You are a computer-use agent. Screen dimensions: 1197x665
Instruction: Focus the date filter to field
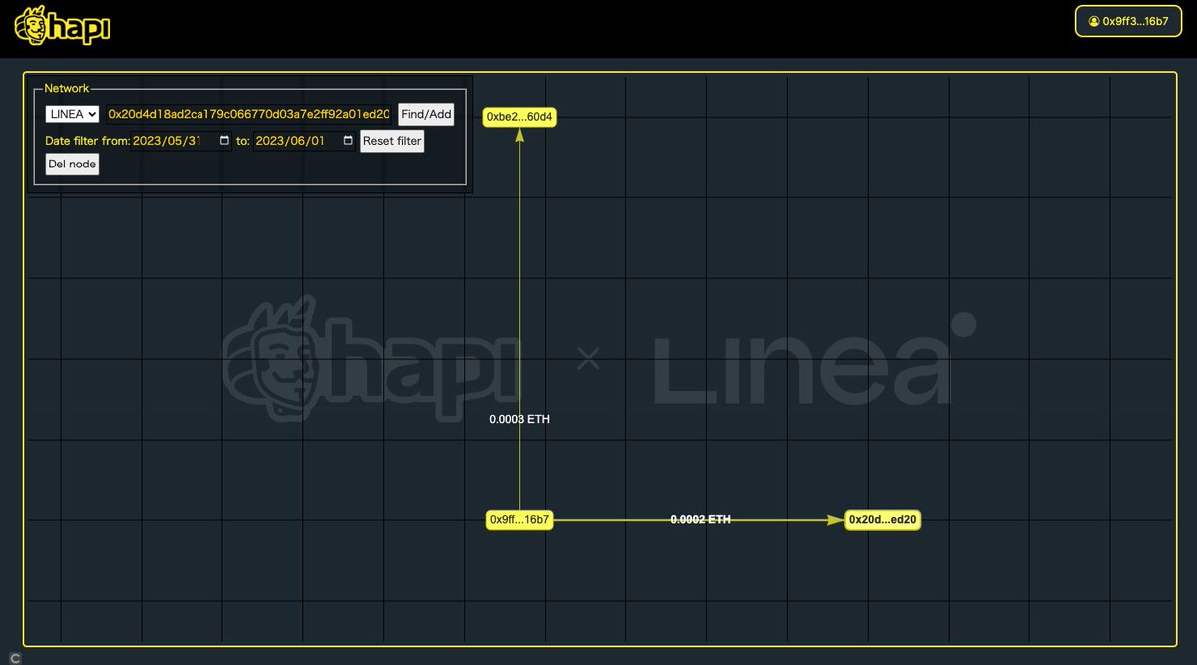305,141
